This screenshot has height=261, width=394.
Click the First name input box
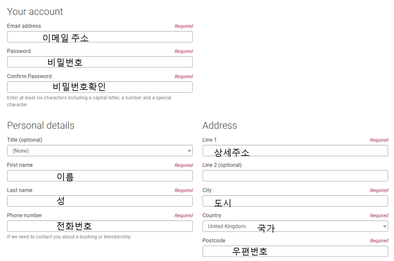(x=100, y=176)
